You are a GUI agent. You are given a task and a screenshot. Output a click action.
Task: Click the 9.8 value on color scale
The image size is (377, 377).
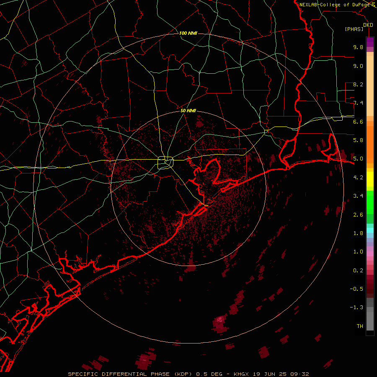(358, 47)
